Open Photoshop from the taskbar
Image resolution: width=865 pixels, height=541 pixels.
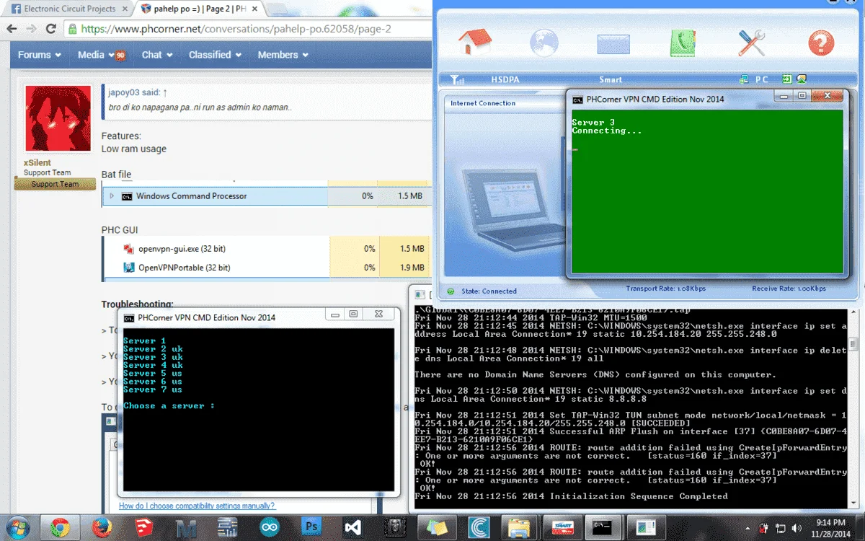click(x=311, y=527)
